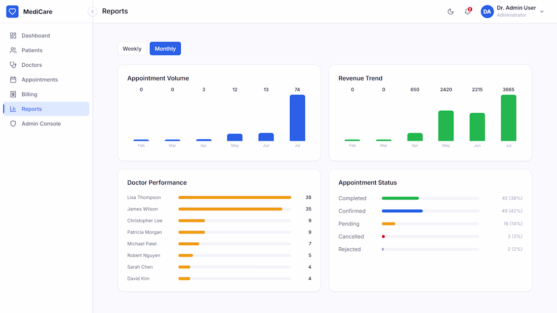Click the 16 (14%) pending count
Viewport: 557px width, 313px height.
point(513,223)
